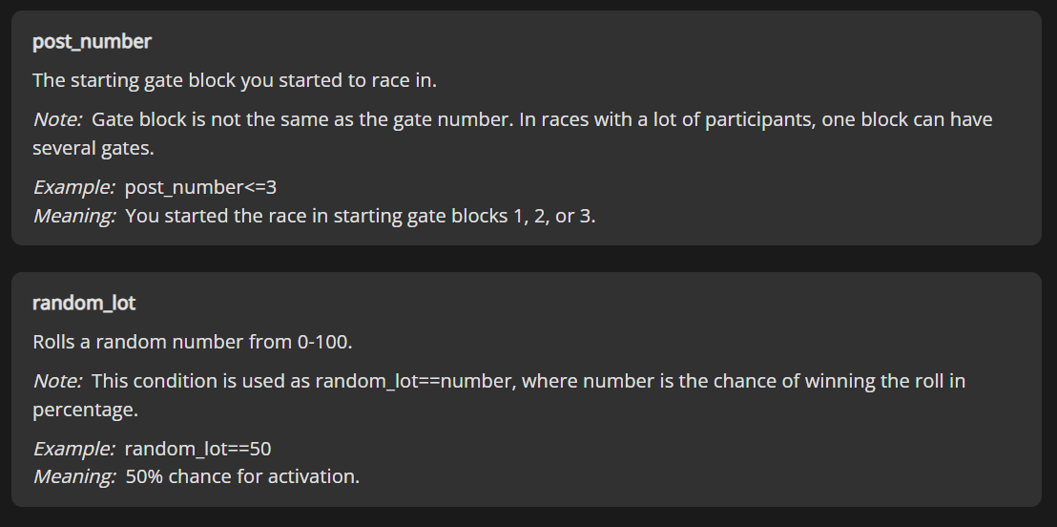Screen dimensions: 1057x527
Task: Click the Meaning label in the random_lot card
Action: coord(73,476)
